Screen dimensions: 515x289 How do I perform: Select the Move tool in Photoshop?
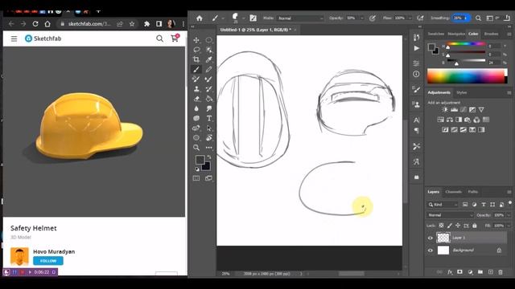pos(196,40)
